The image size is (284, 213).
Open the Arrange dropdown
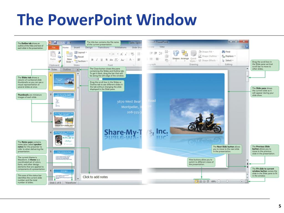pos(184,56)
